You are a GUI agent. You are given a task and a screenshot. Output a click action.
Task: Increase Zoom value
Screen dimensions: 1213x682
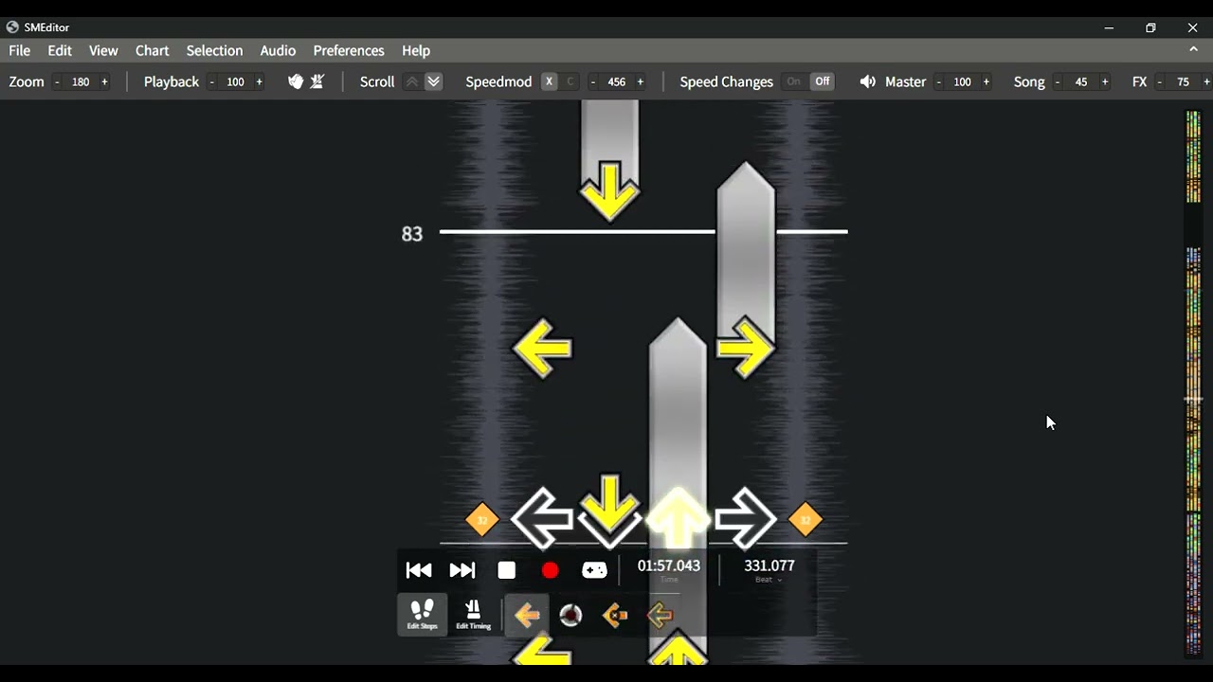pos(104,81)
